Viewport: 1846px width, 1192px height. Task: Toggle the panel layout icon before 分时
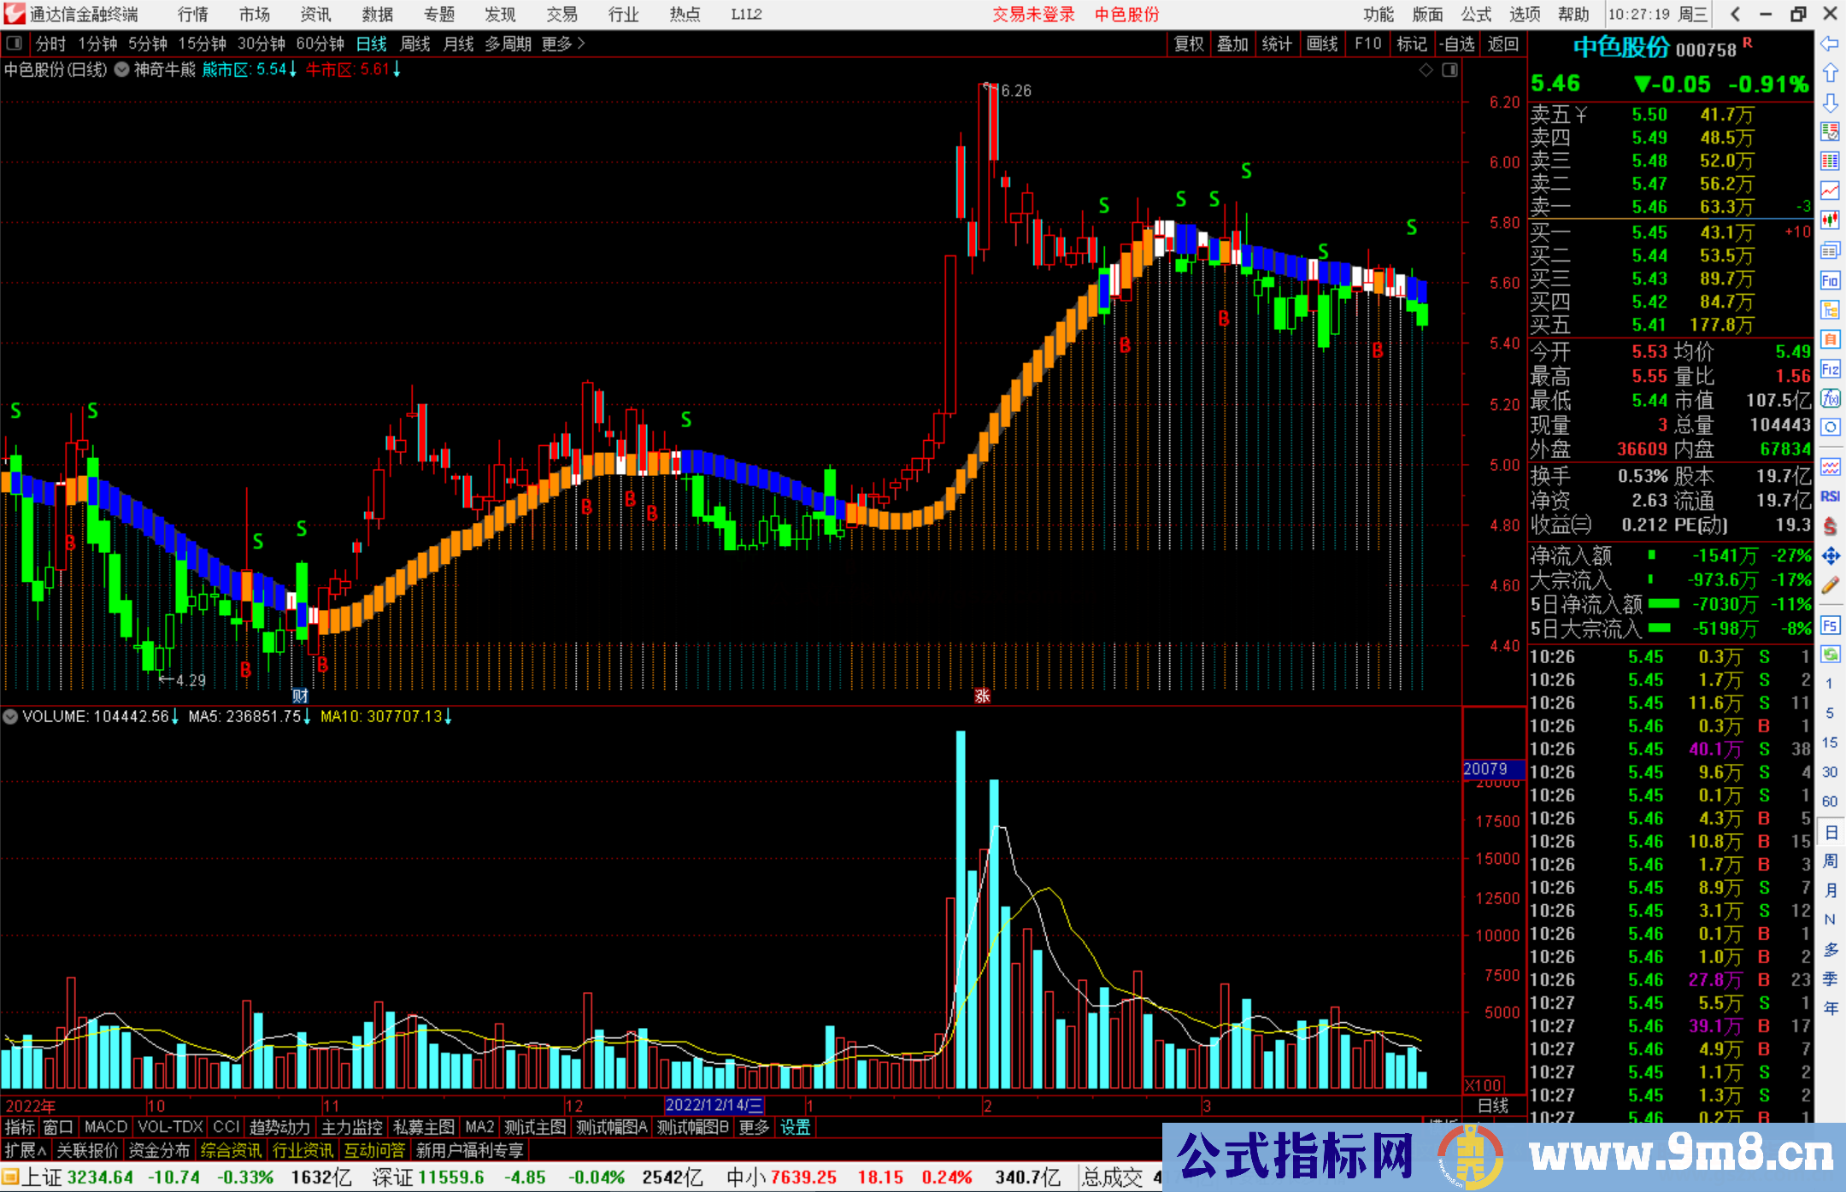click(14, 44)
